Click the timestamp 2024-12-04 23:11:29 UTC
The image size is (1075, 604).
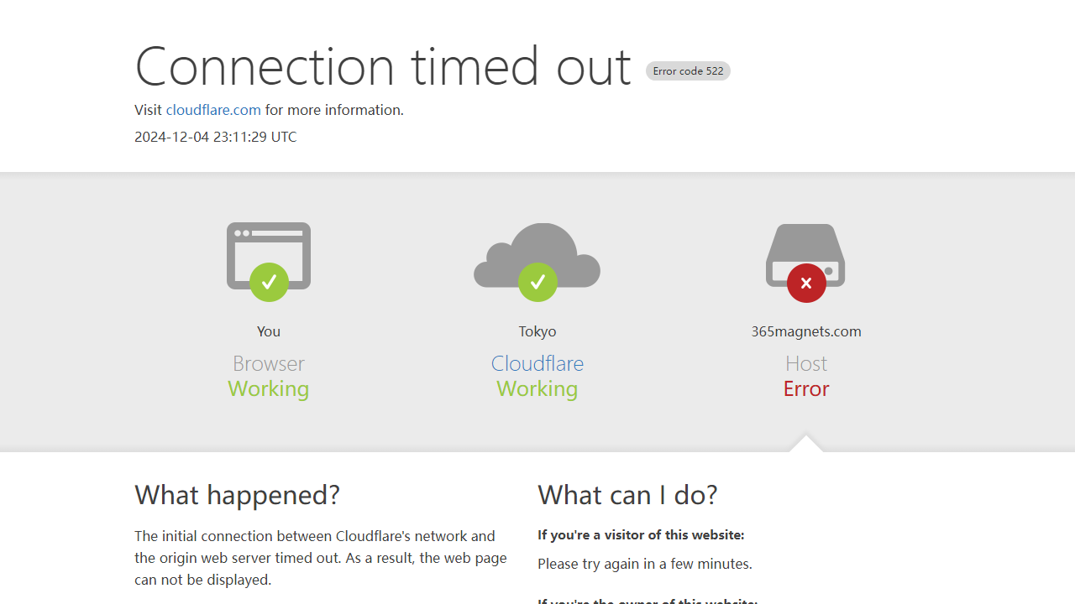coord(216,137)
